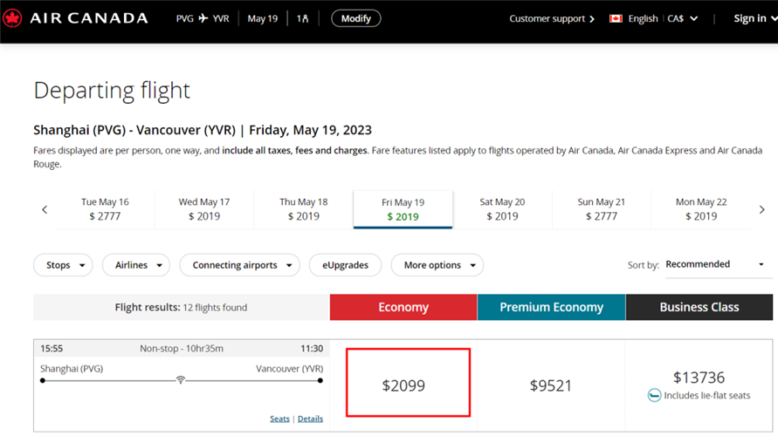Open the Sort by Recommended dropdown

click(714, 264)
